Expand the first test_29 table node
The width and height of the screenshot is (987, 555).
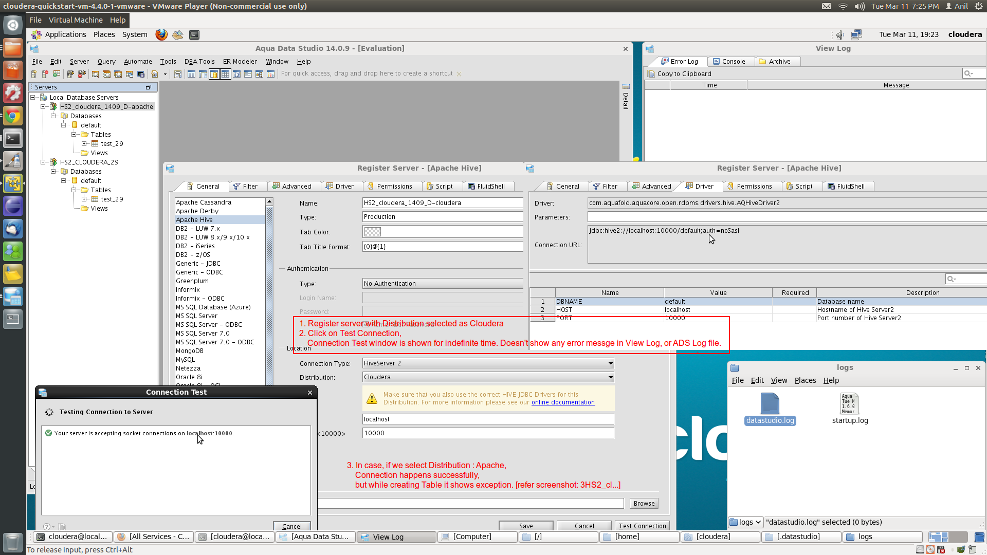(x=84, y=144)
